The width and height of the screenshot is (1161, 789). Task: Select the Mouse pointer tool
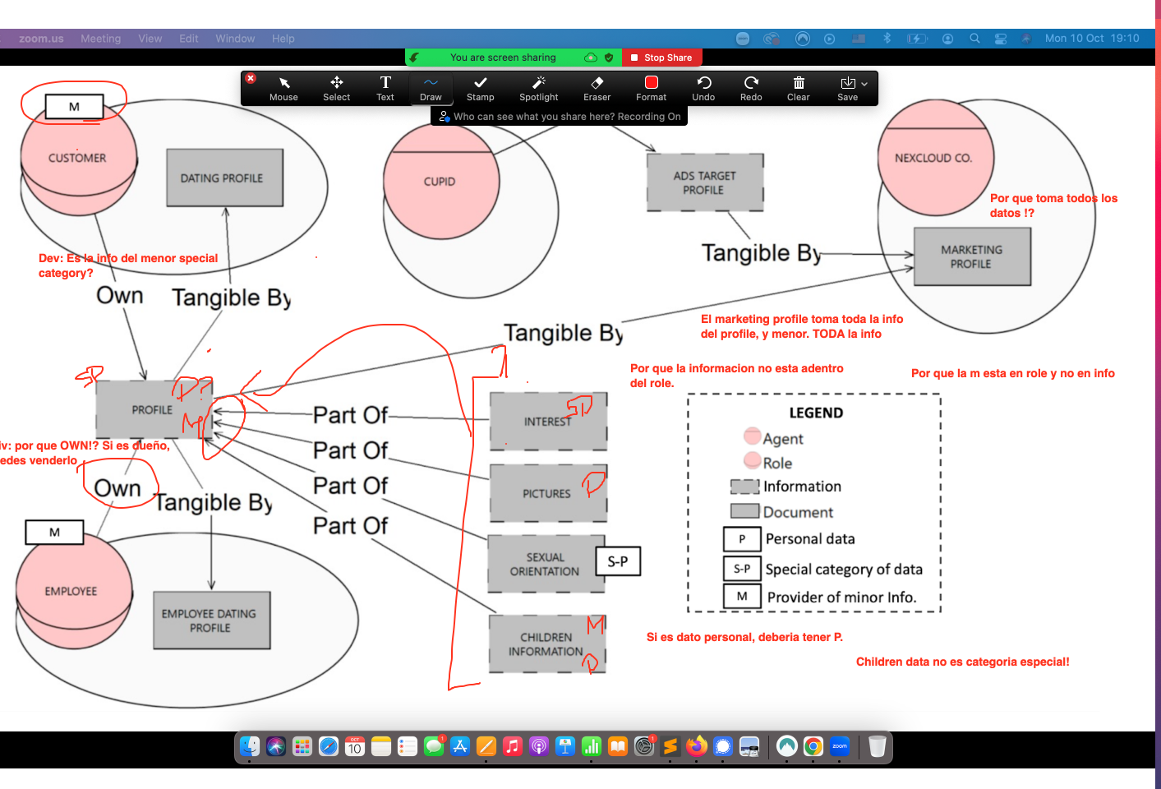tap(283, 88)
